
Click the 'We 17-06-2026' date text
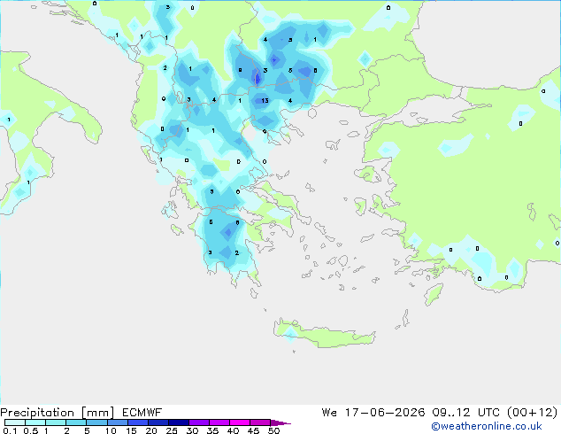pos(373,413)
